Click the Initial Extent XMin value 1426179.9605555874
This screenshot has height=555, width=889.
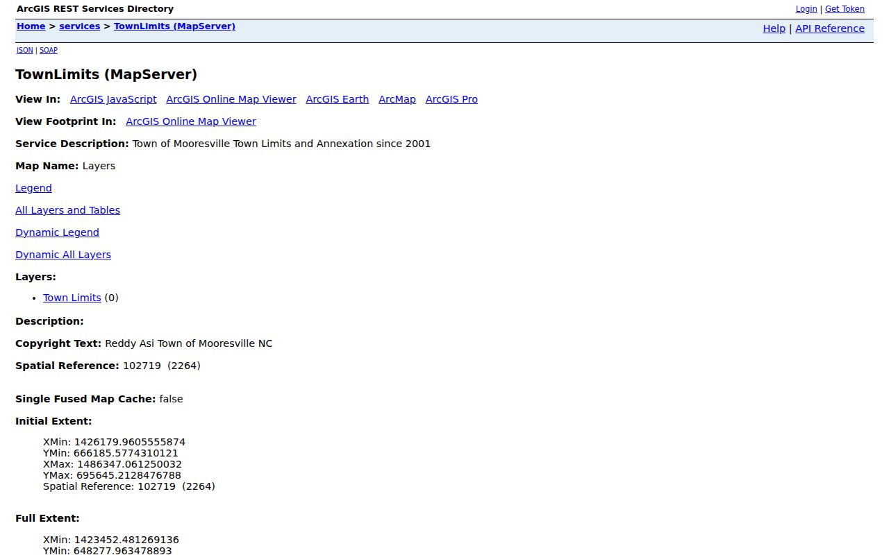point(130,442)
